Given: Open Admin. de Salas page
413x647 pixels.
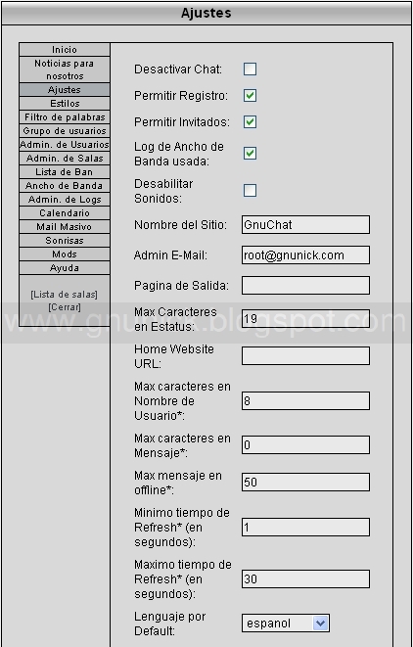Looking at the screenshot, I should tap(65, 158).
